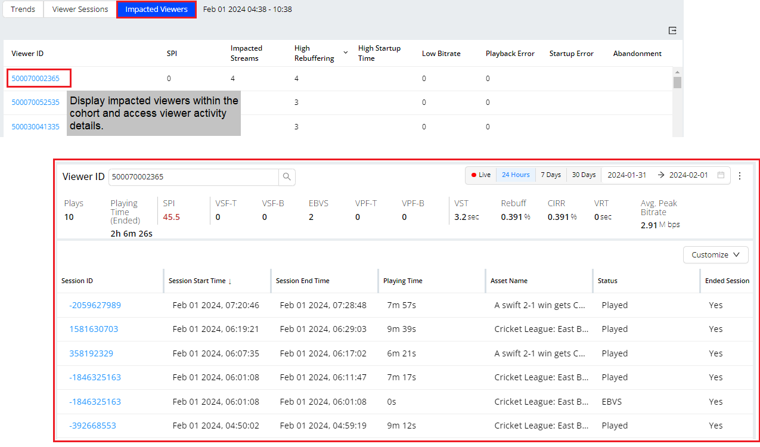The width and height of the screenshot is (760, 447).
Task: Click the Playing Time column header
Action: click(403, 281)
